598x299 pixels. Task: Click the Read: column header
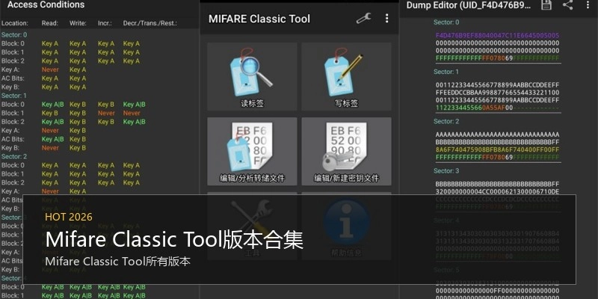(x=50, y=23)
